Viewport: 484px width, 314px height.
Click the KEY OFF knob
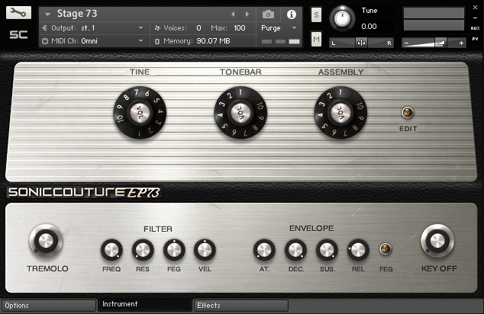click(x=437, y=241)
